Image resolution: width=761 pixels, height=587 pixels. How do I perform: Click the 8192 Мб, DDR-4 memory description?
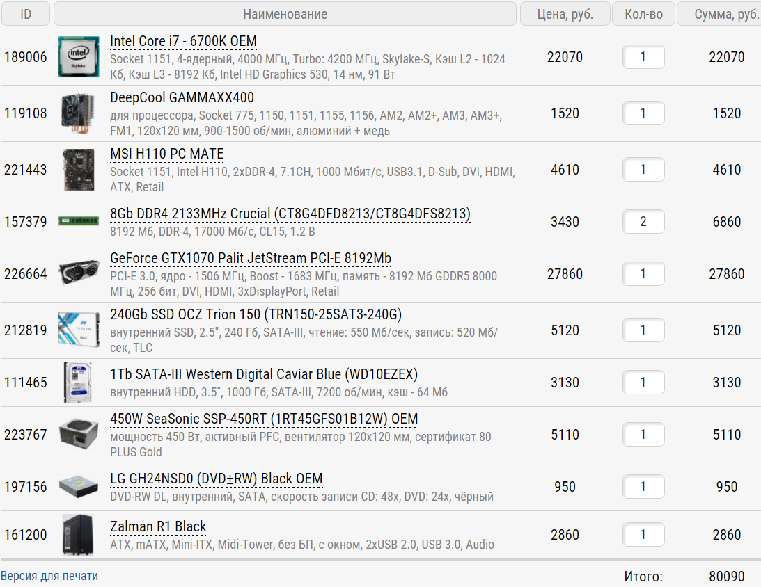212,232
